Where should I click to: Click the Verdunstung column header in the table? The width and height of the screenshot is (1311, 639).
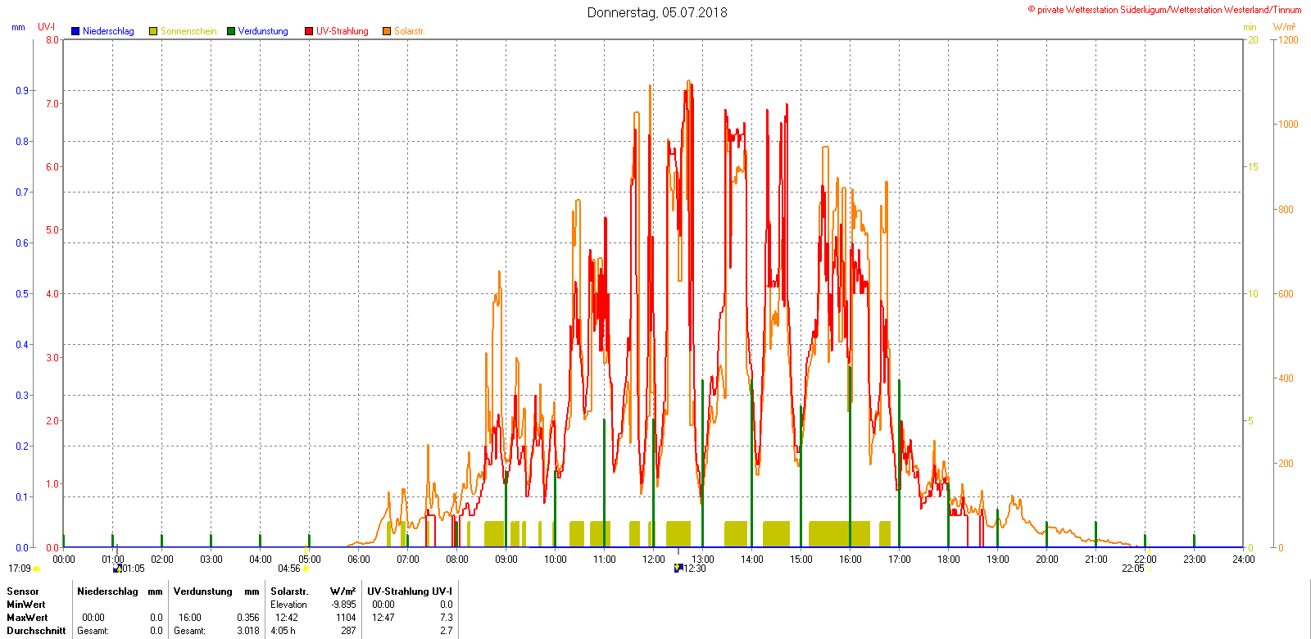click(203, 591)
